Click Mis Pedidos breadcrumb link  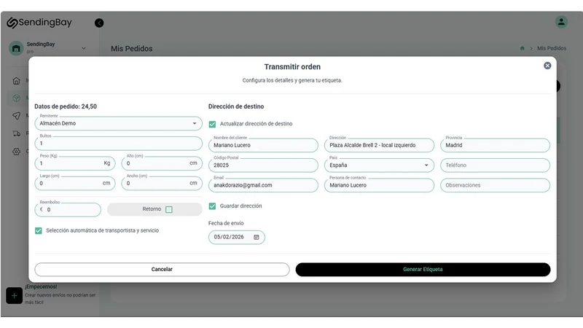[552, 48]
